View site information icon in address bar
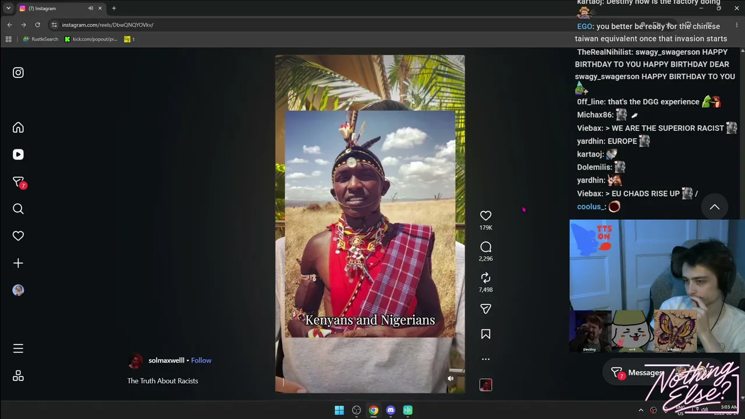 (54, 25)
